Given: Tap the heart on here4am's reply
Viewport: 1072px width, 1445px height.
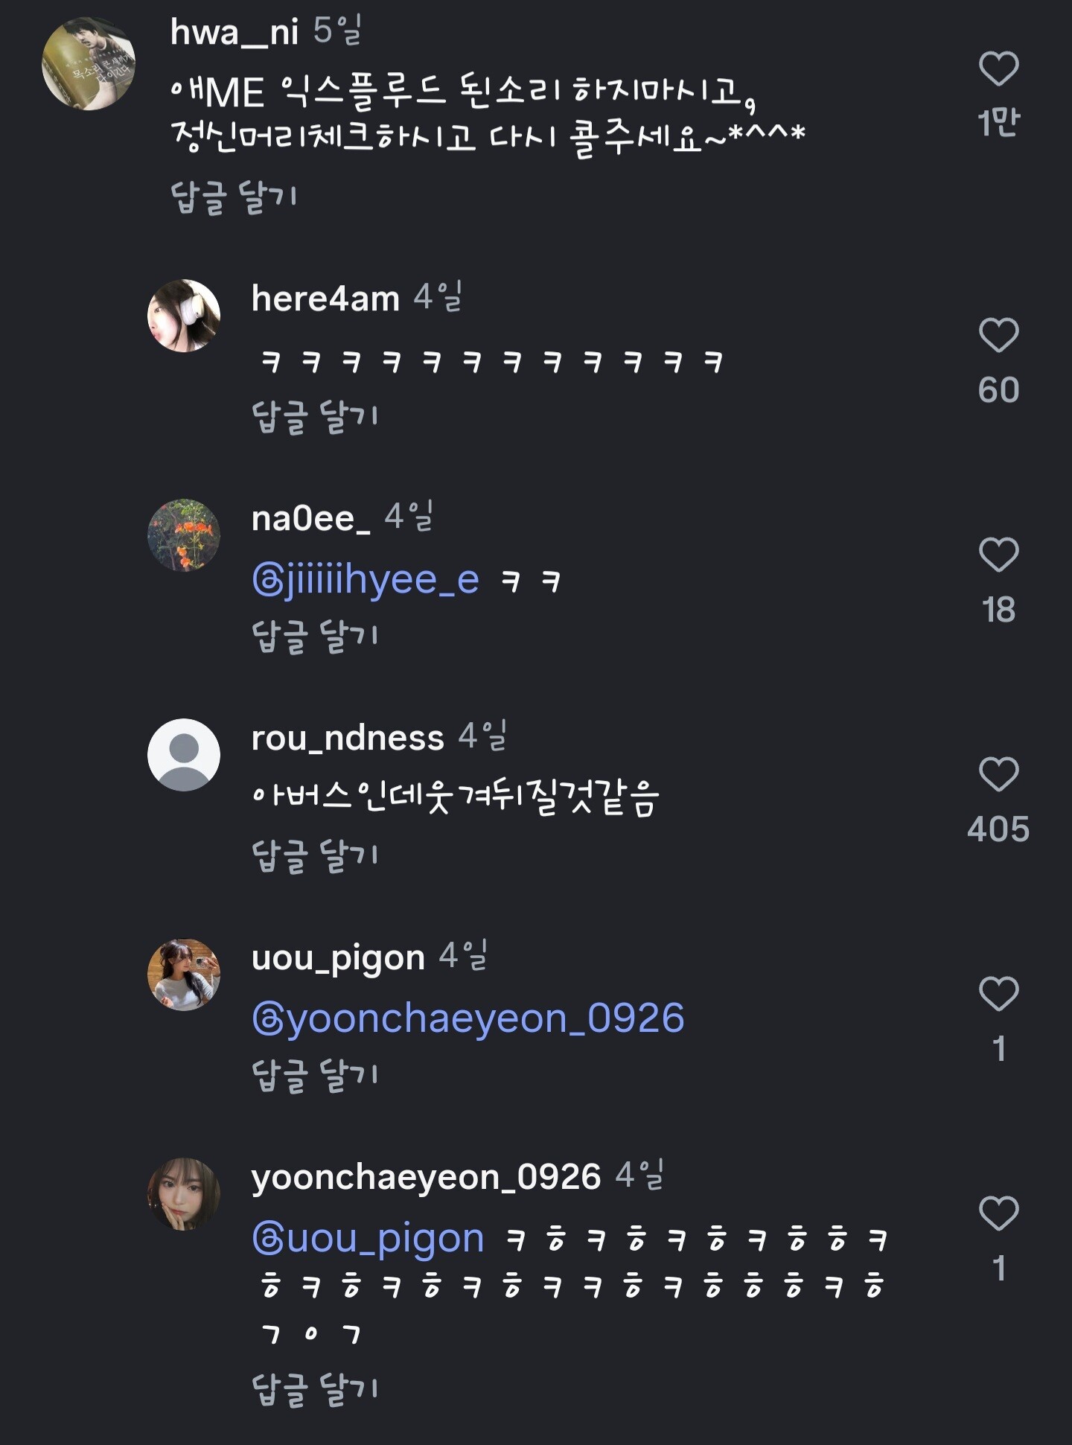Looking at the screenshot, I should click(998, 335).
